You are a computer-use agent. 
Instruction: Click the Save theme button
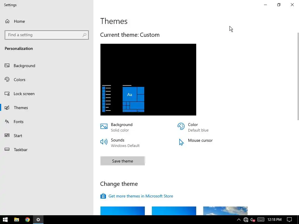[123, 161]
